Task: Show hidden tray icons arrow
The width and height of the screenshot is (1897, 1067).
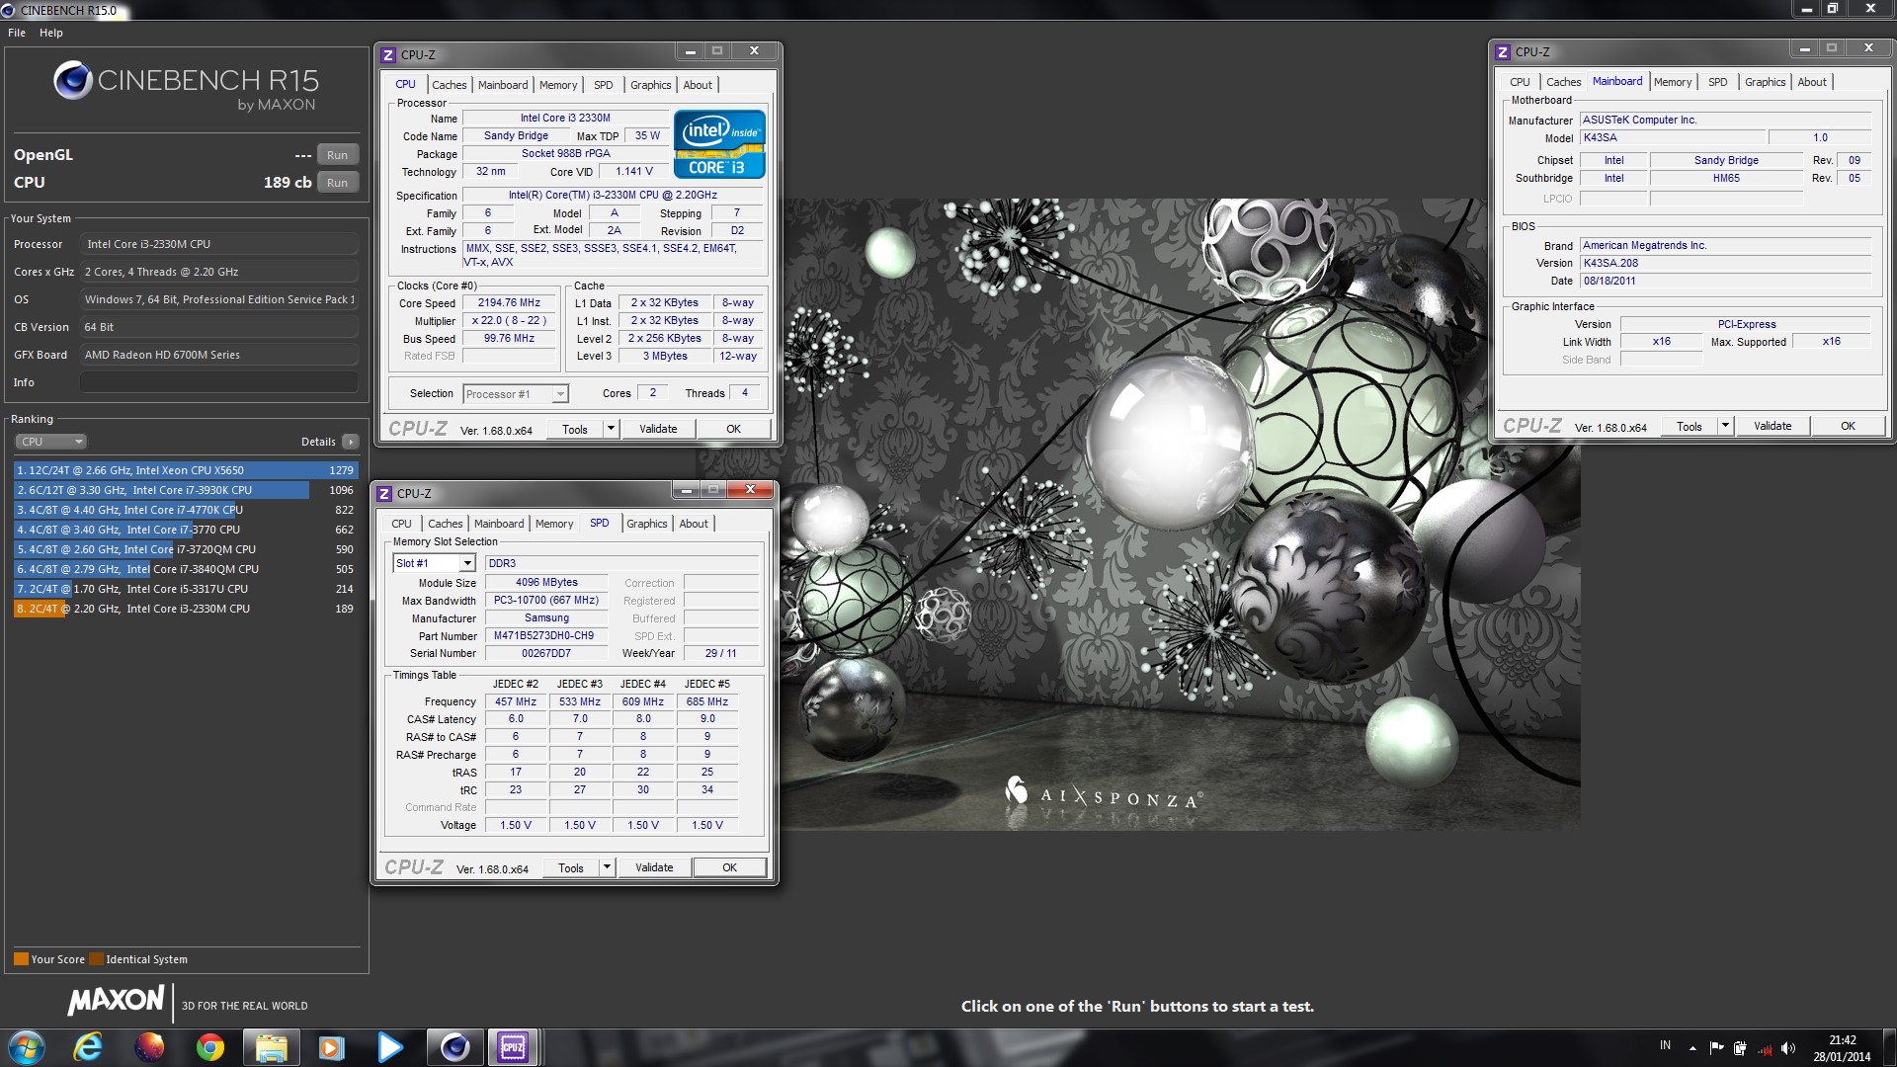Action: [1692, 1048]
